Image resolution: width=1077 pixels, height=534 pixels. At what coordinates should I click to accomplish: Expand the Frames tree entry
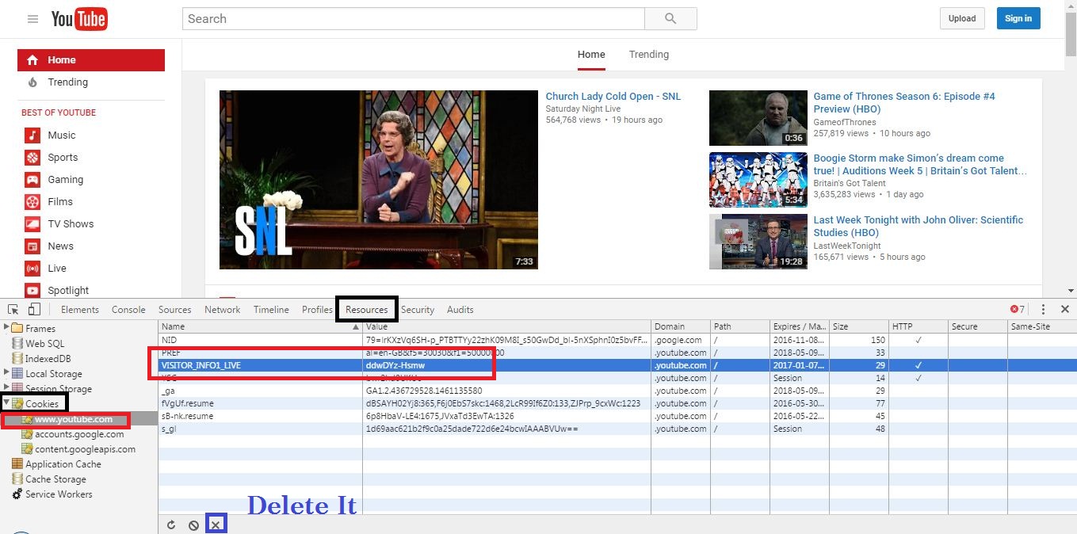tap(8, 328)
